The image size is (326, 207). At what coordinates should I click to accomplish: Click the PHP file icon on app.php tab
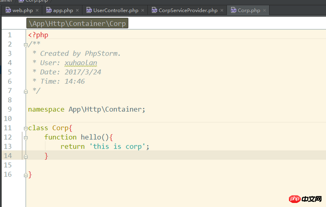[49, 10]
